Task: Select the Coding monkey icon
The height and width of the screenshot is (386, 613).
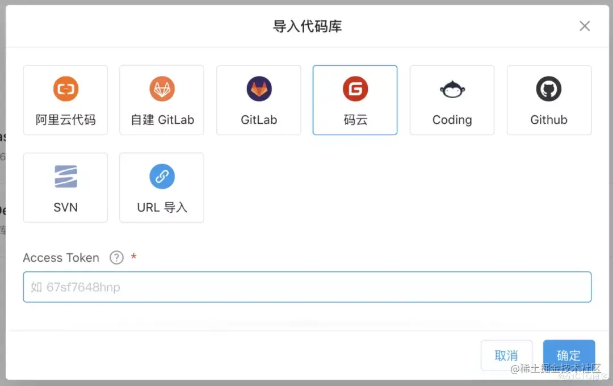Action: point(452,89)
